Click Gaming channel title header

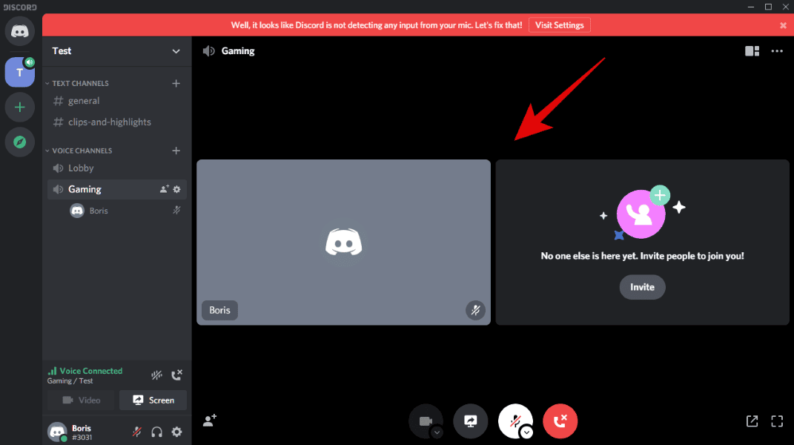pyautogui.click(x=238, y=51)
